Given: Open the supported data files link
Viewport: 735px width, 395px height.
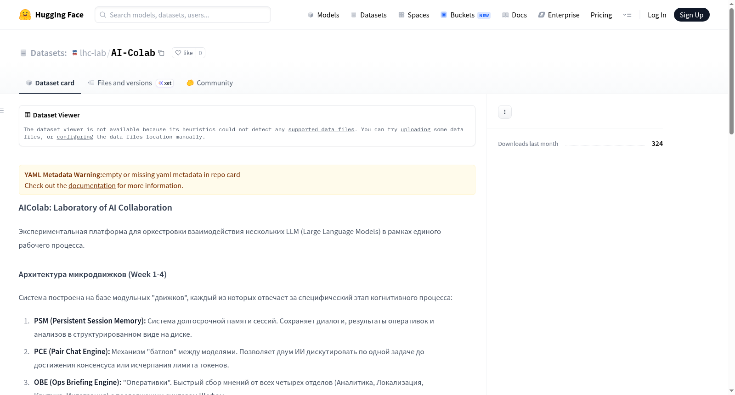Looking at the screenshot, I should point(321,129).
